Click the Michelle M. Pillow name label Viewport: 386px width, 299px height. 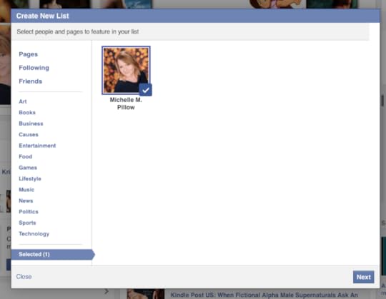coord(126,103)
